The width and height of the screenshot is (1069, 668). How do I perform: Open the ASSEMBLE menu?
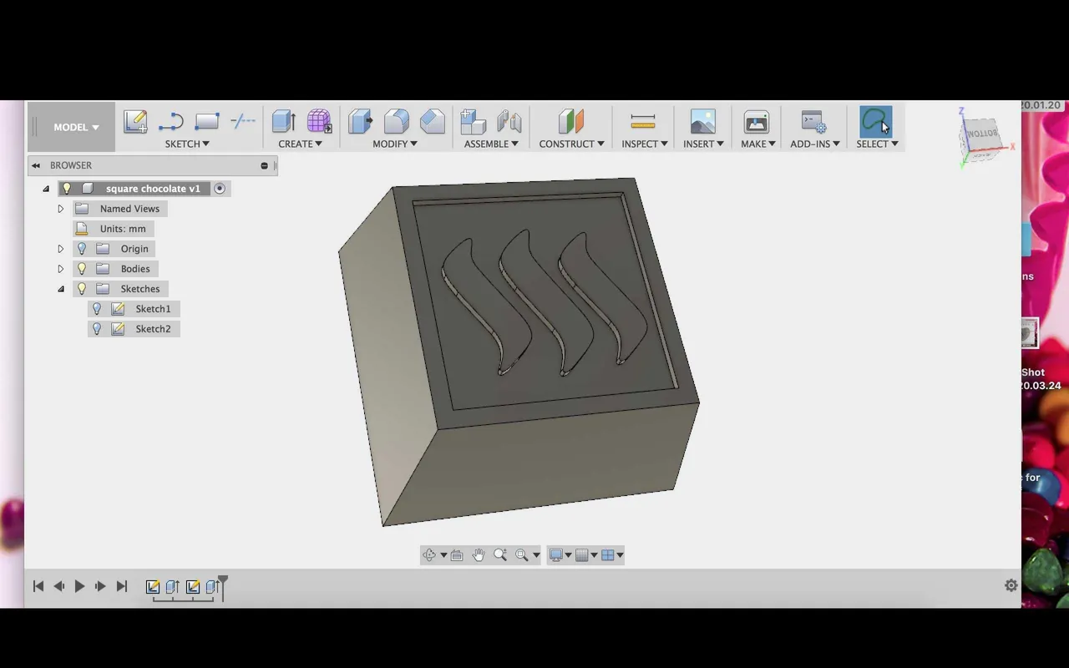pyautogui.click(x=491, y=144)
